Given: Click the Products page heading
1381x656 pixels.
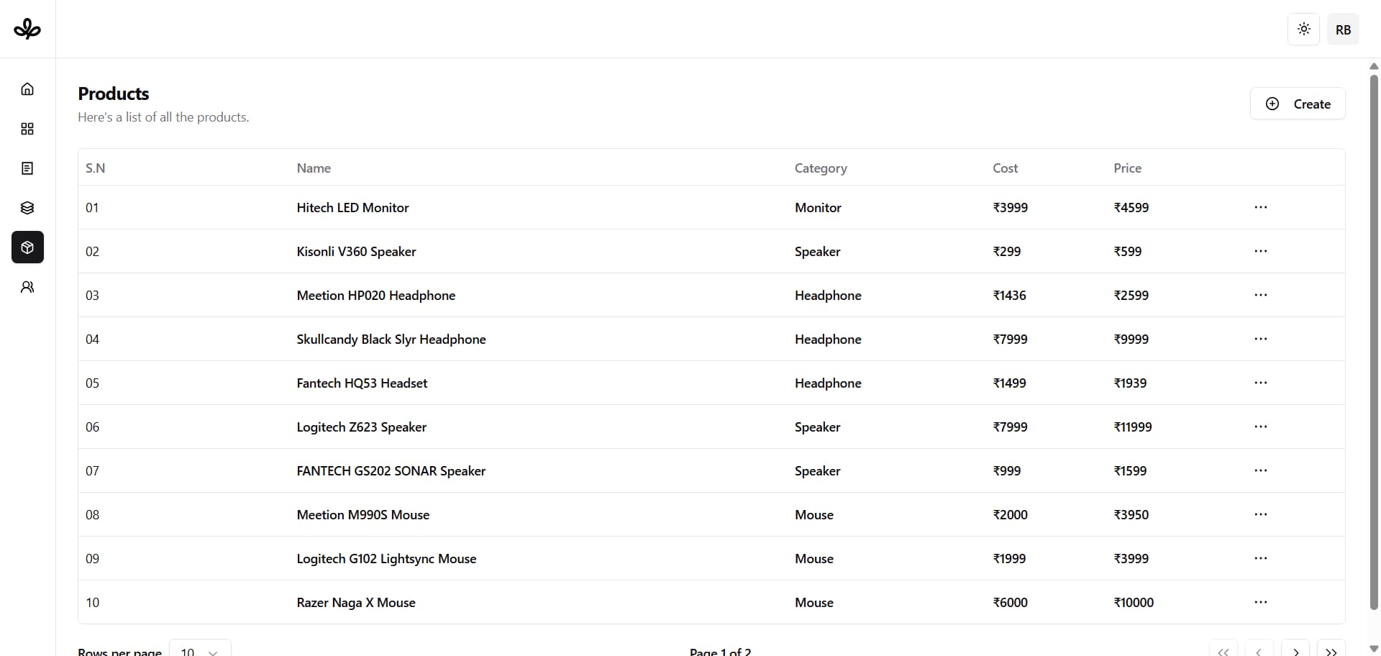Looking at the screenshot, I should [x=114, y=94].
